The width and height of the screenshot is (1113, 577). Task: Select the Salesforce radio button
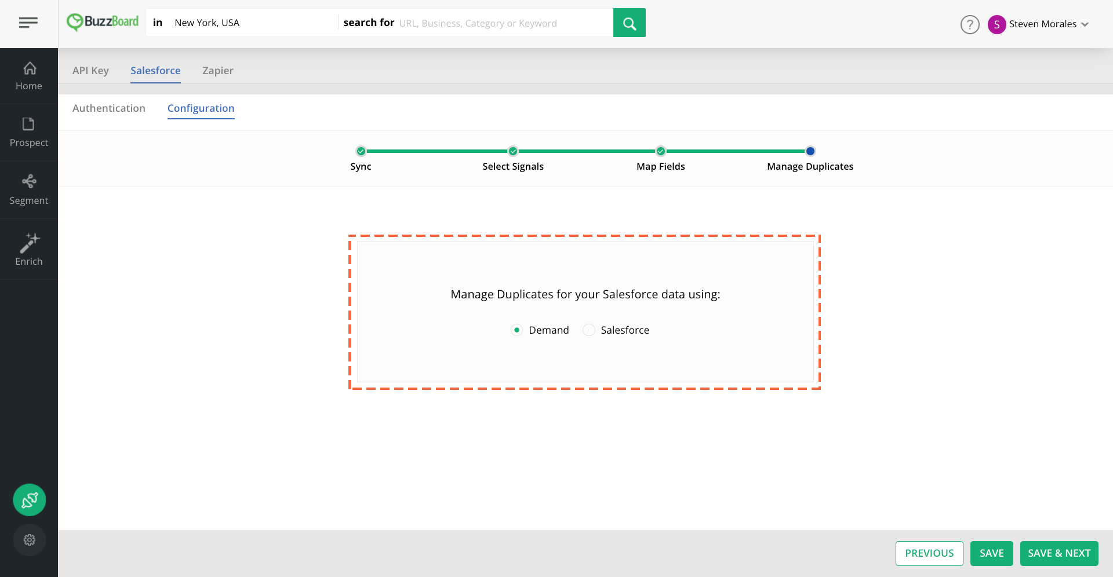point(589,330)
